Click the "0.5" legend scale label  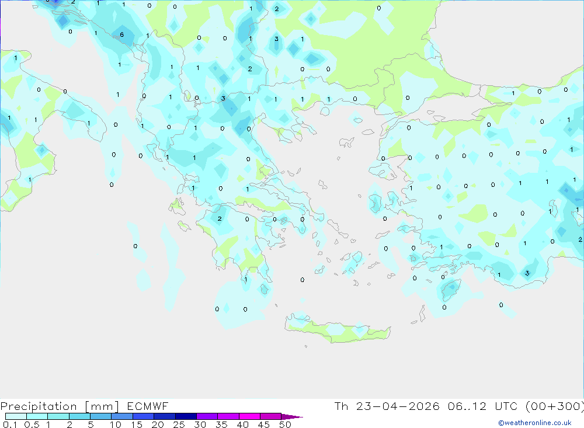[x=32, y=424]
